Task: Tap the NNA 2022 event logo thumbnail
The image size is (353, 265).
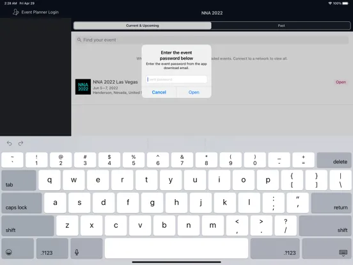Action: 83,87
